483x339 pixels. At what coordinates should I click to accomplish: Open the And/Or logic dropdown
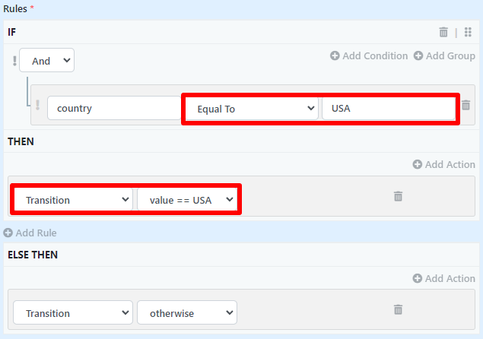tap(47, 61)
